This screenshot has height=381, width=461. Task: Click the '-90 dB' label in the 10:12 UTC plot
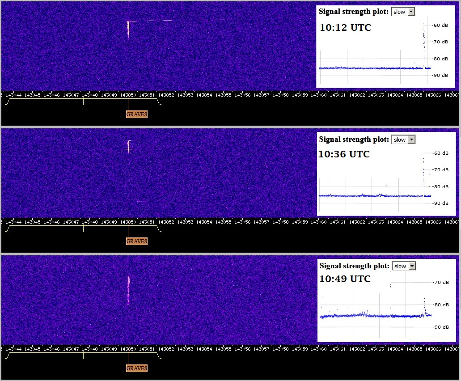440,75
